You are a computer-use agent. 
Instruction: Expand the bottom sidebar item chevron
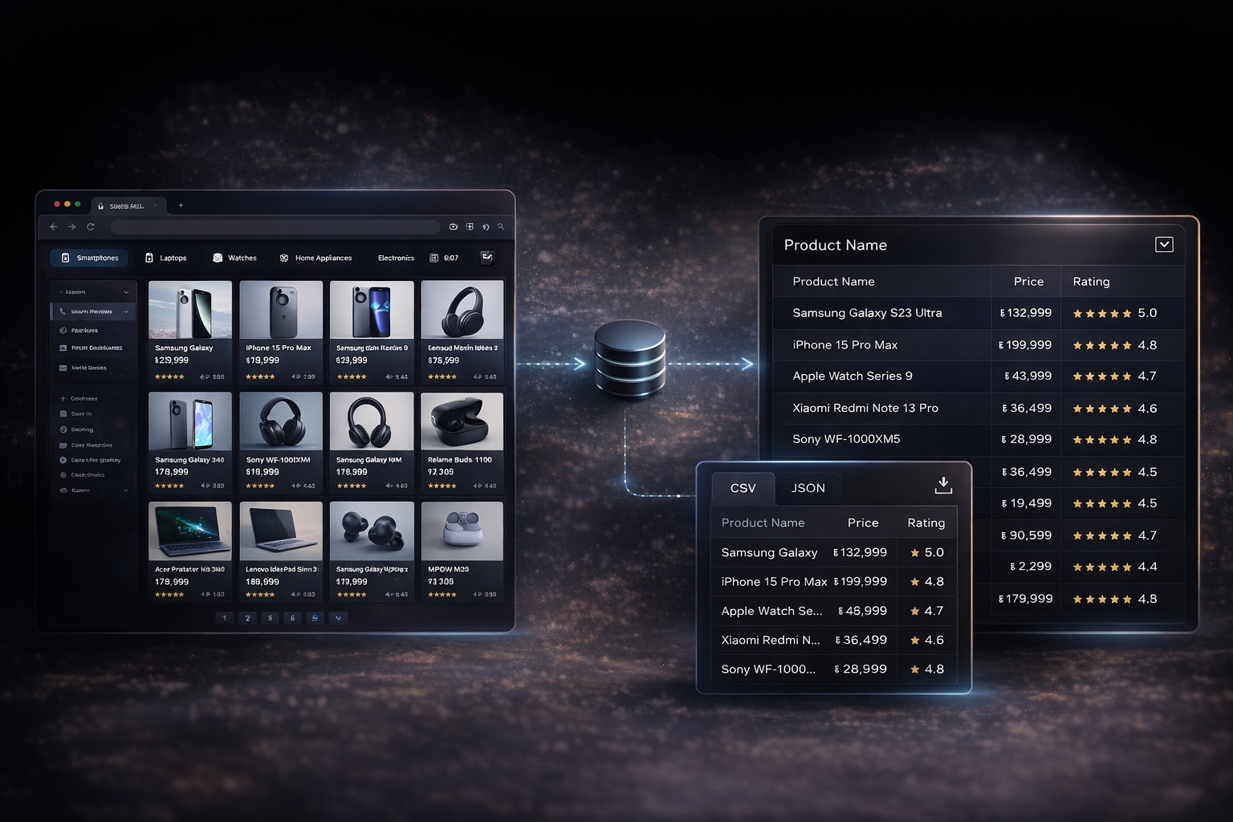click(x=126, y=490)
